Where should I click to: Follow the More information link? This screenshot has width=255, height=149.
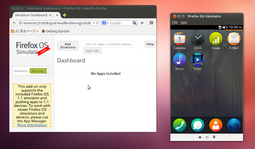coord(32,125)
